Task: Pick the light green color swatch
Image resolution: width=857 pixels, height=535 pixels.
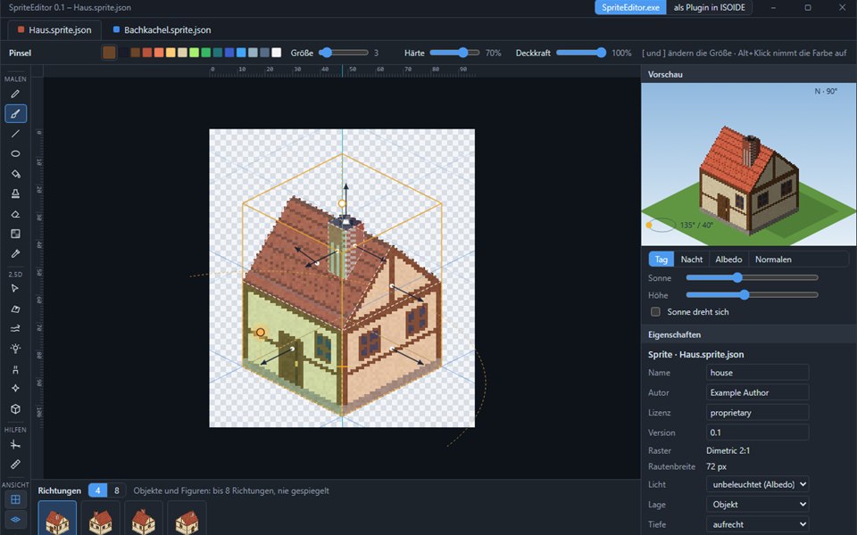Action: 194,53
